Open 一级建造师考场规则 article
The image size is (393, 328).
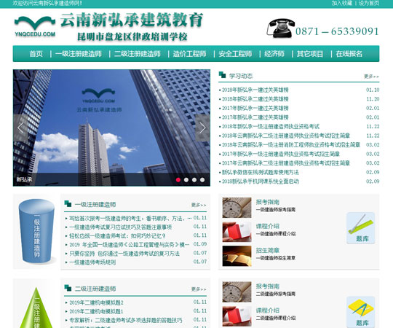pyautogui.click(x=92, y=262)
